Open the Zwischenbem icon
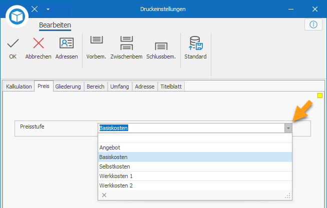This screenshot has height=208, width=327. pyautogui.click(x=127, y=43)
